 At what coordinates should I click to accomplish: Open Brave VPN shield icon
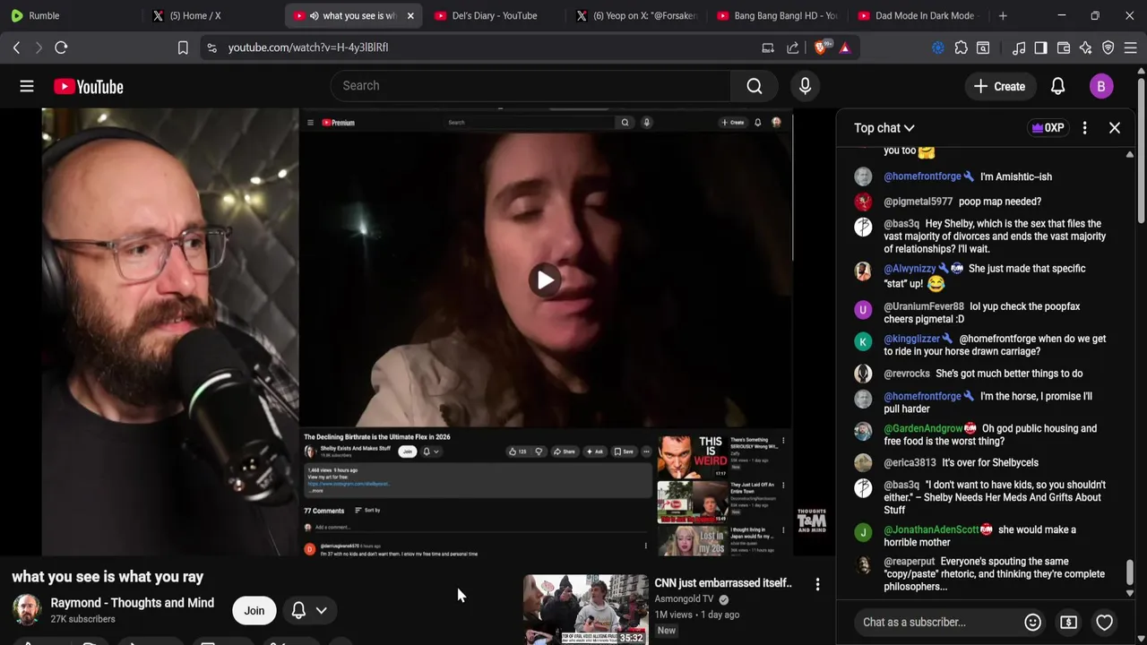coord(1108,47)
